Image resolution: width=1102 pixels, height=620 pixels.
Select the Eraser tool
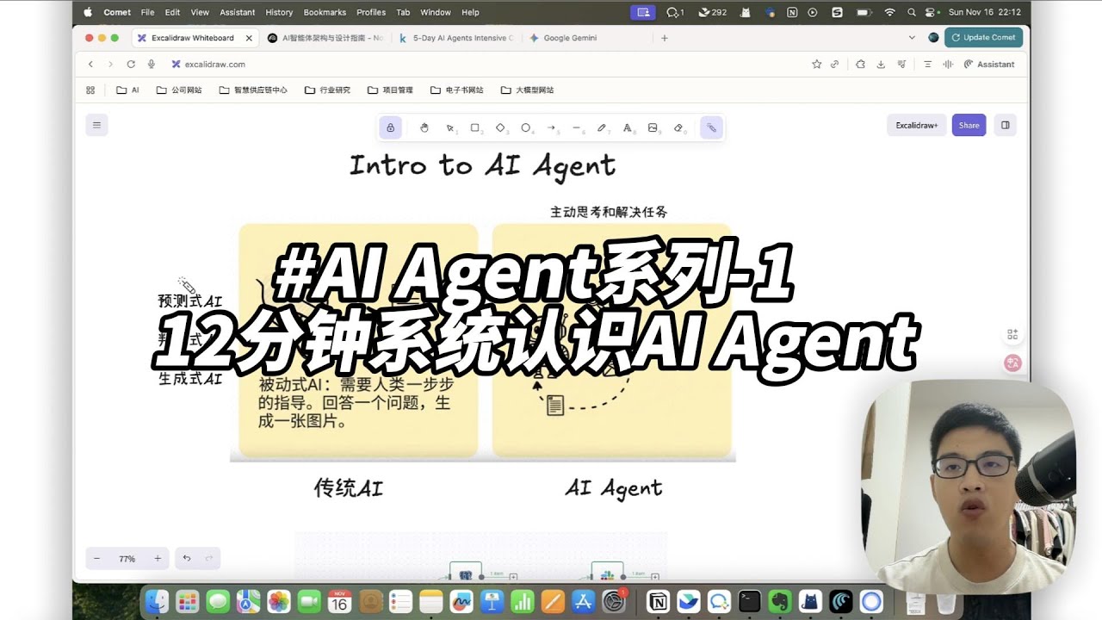click(x=678, y=127)
